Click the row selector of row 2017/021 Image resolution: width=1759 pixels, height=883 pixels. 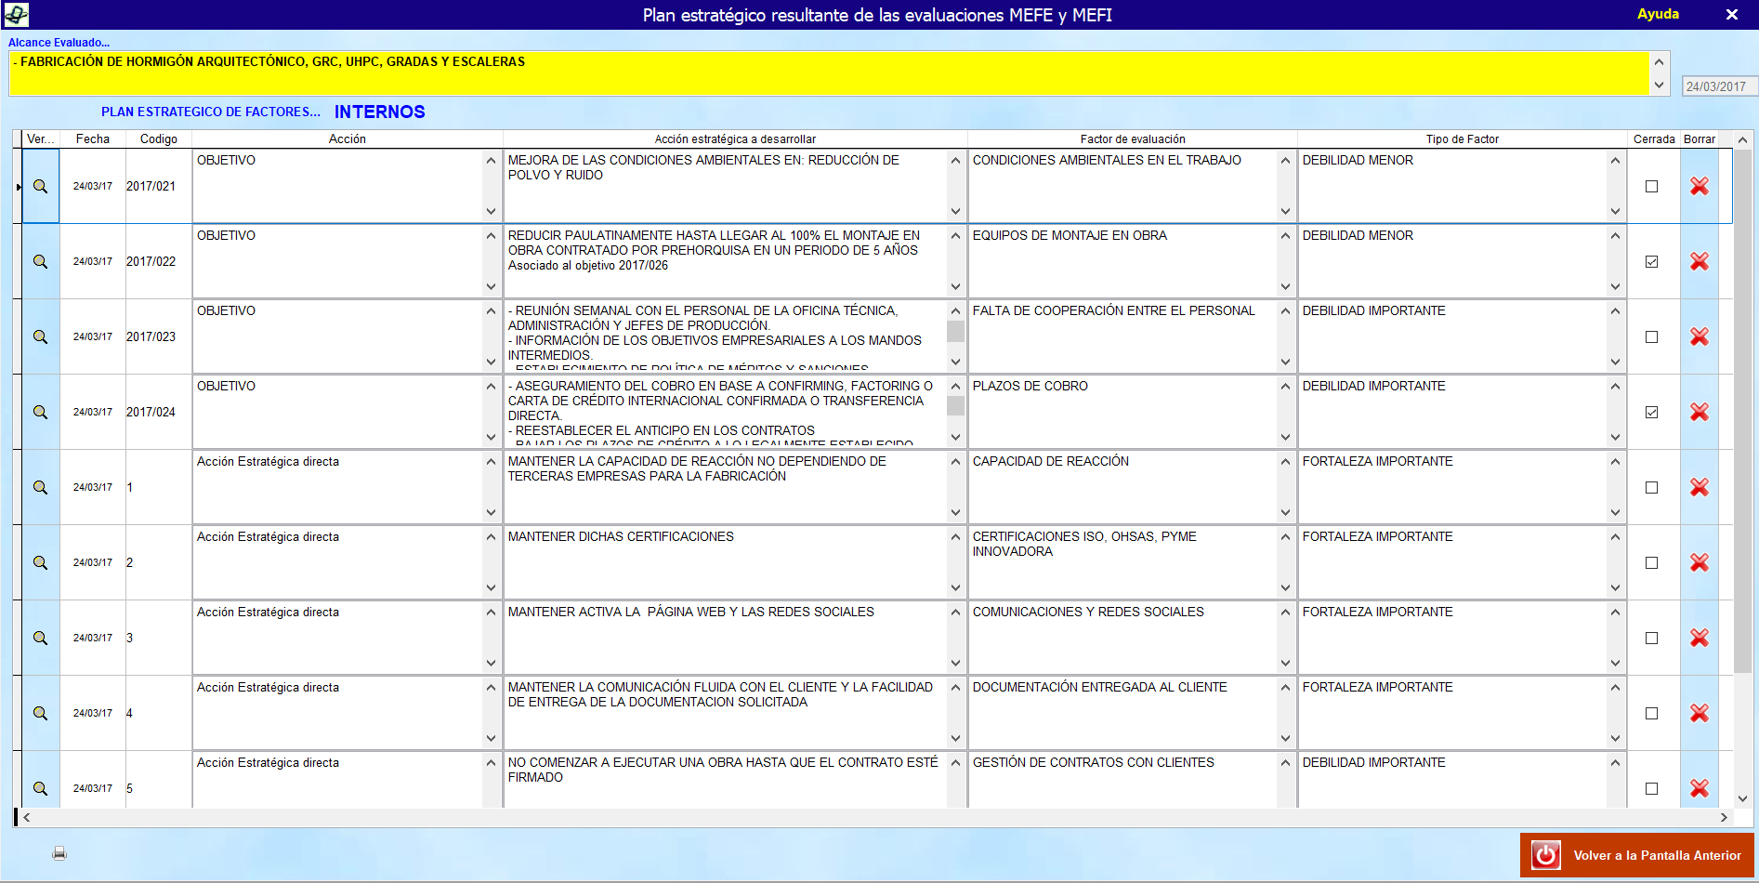click(x=18, y=186)
